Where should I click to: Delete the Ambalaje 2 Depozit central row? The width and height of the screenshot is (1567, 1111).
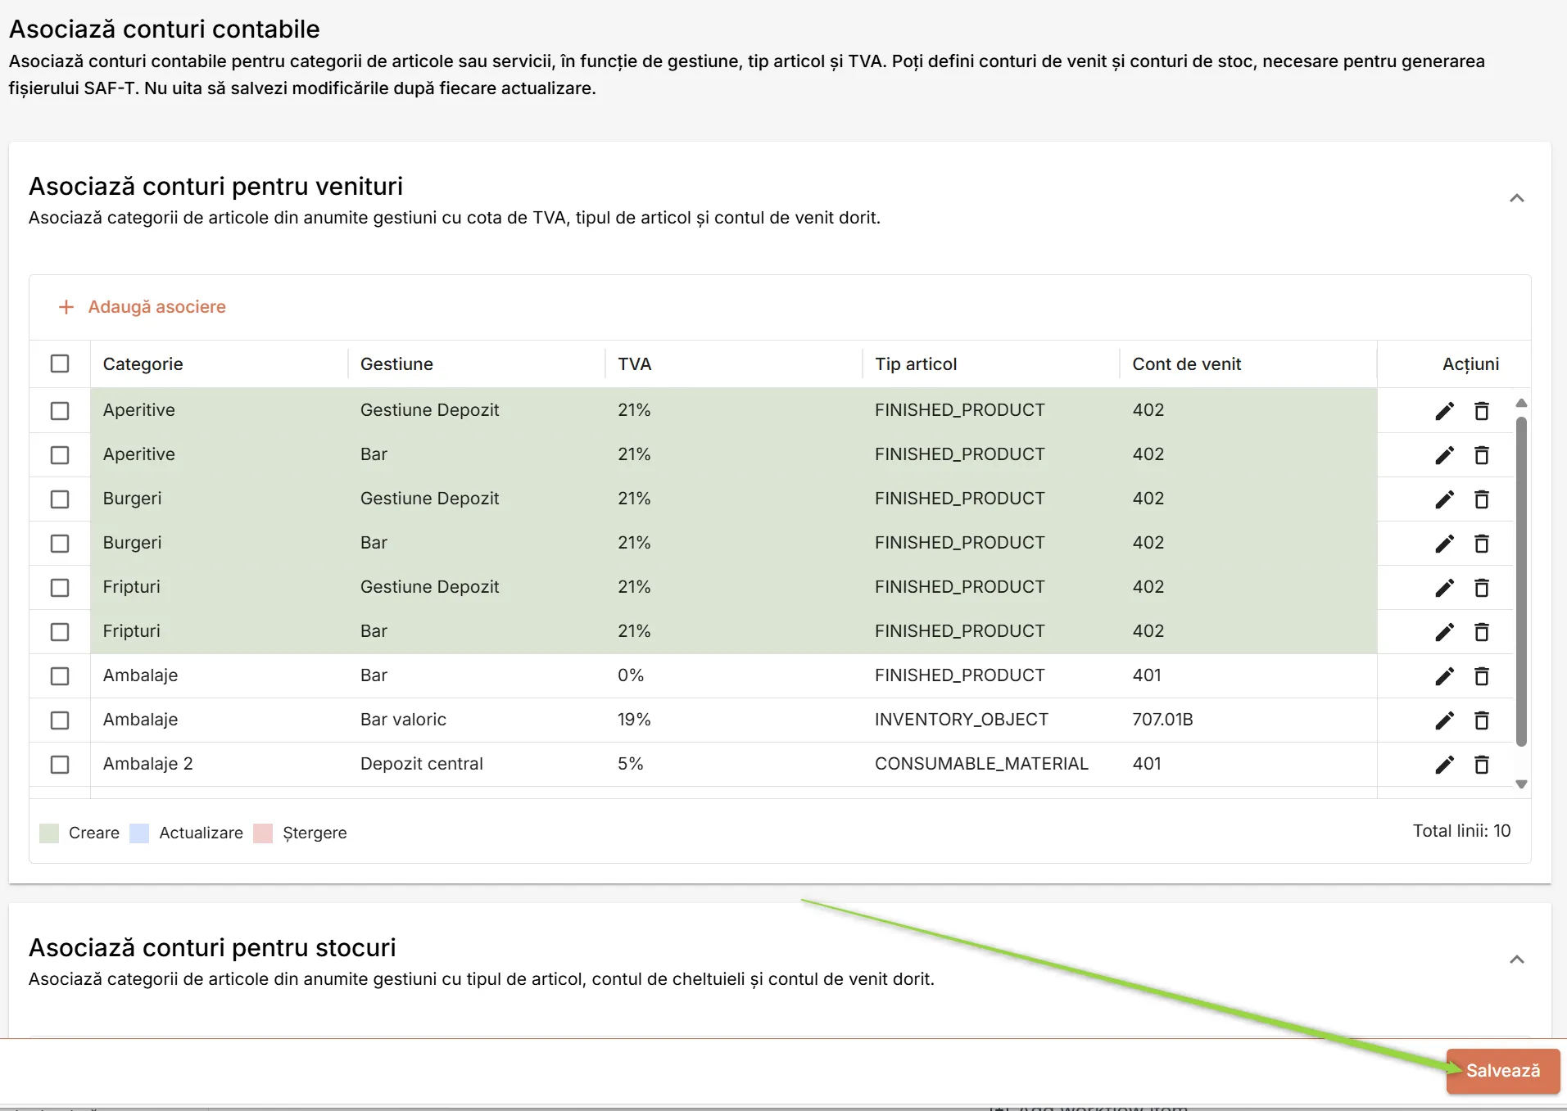(1482, 765)
